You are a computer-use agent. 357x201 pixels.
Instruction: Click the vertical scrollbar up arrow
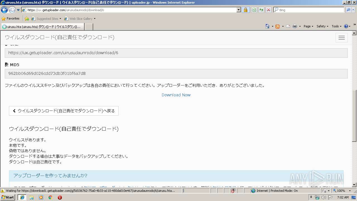point(354,33)
